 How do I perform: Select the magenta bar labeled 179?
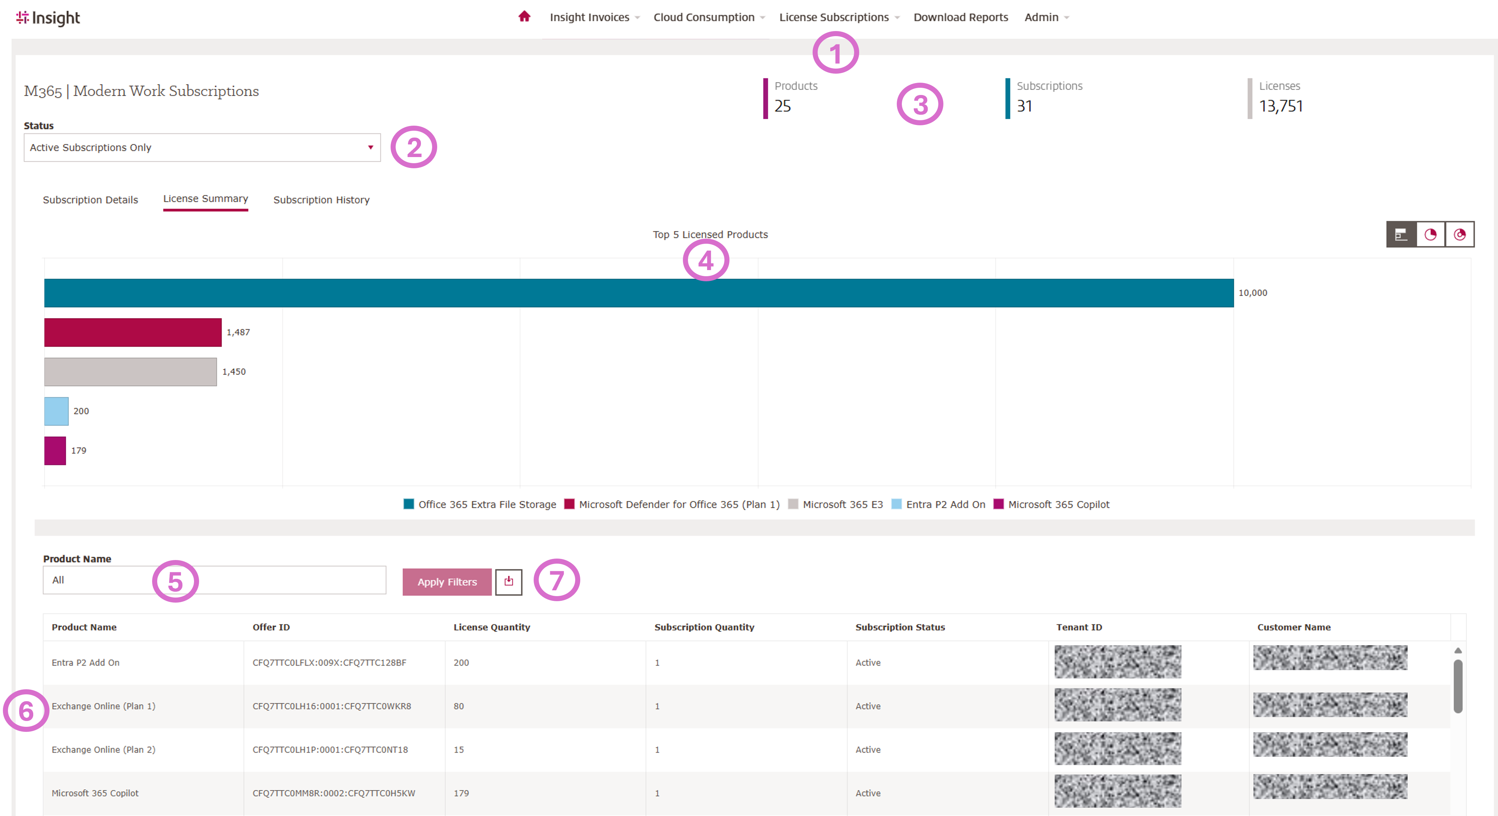[x=55, y=451]
